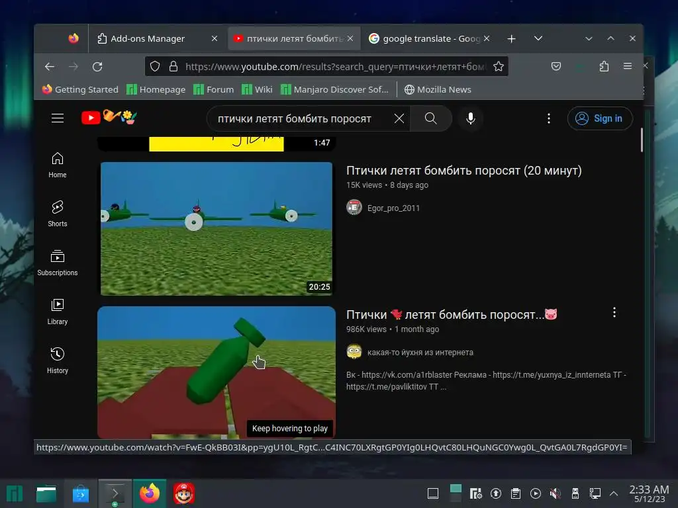The image size is (678, 508).
Task: Open the Mario app in taskbar
Action: (184, 493)
